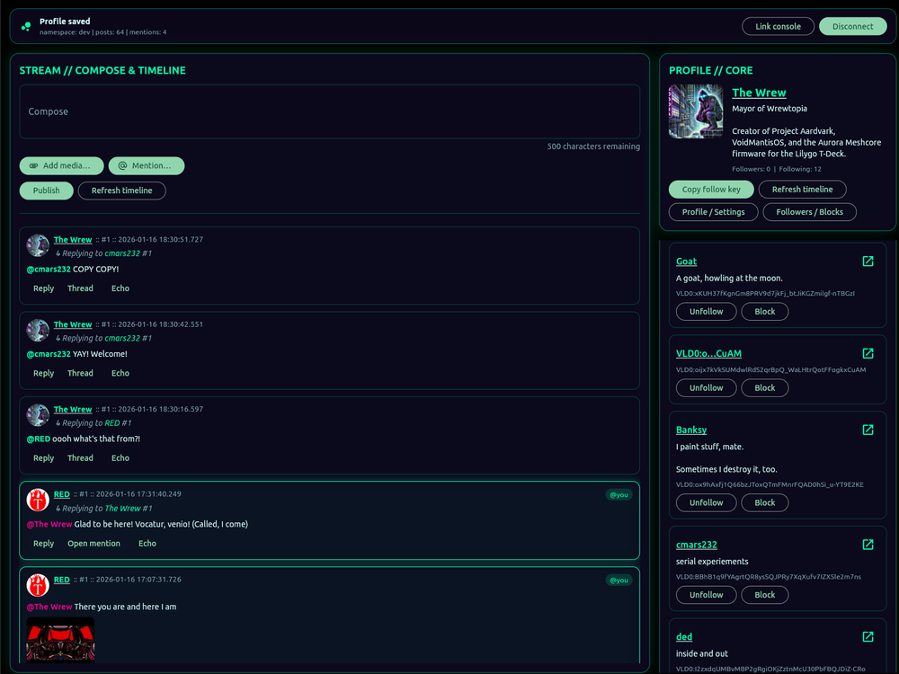Switch to Followers / Blocks view
The width and height of the screenshot is (899, 674).
pyautogui.click(x=809, y=212)
